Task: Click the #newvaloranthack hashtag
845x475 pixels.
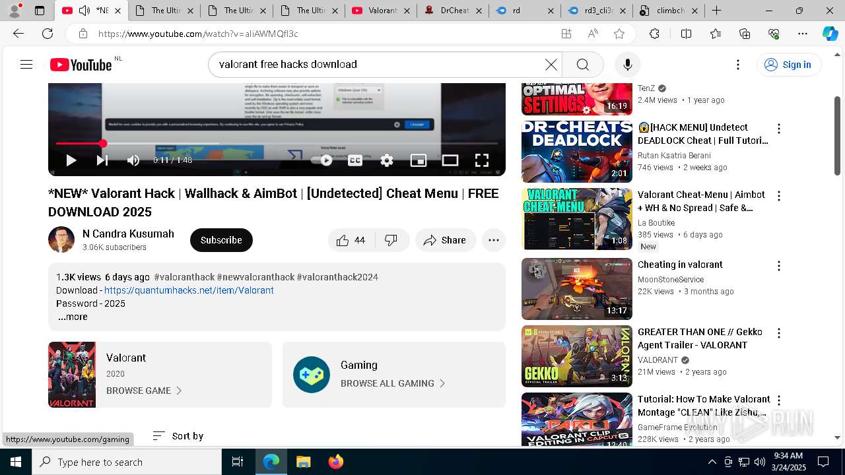Action: (x=255, y=277)
